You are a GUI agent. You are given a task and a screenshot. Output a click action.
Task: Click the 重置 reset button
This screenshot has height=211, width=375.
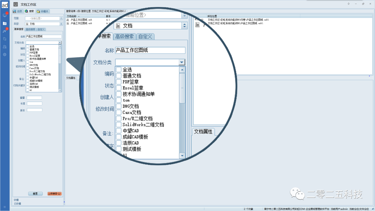tap(36, 194)
